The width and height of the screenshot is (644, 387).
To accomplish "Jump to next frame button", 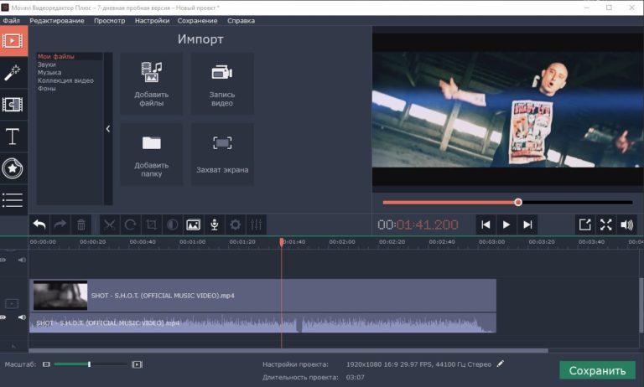I will 527,224.
